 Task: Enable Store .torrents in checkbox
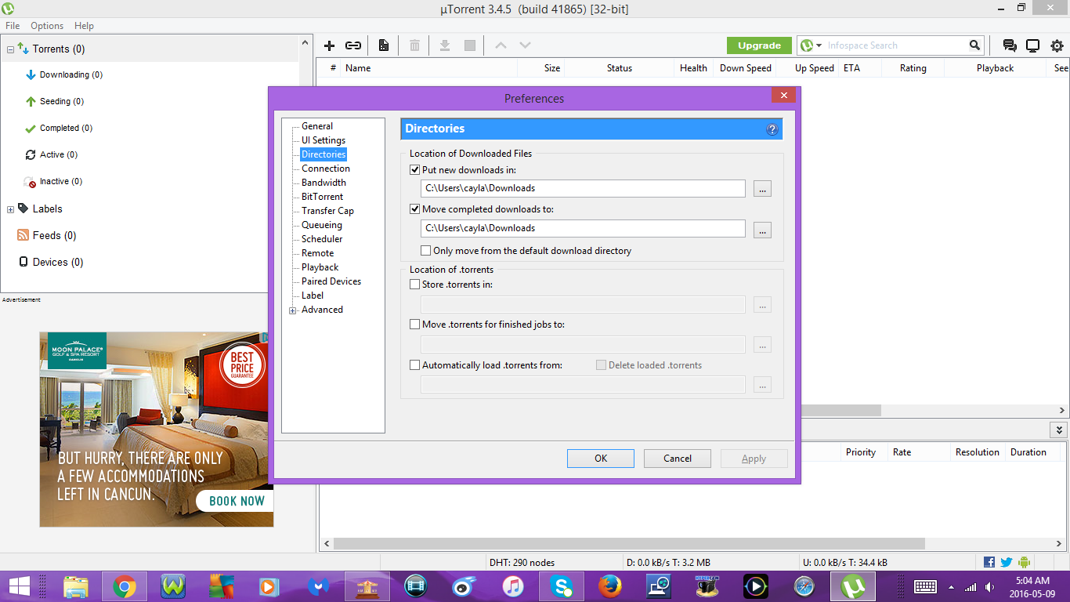415,285
